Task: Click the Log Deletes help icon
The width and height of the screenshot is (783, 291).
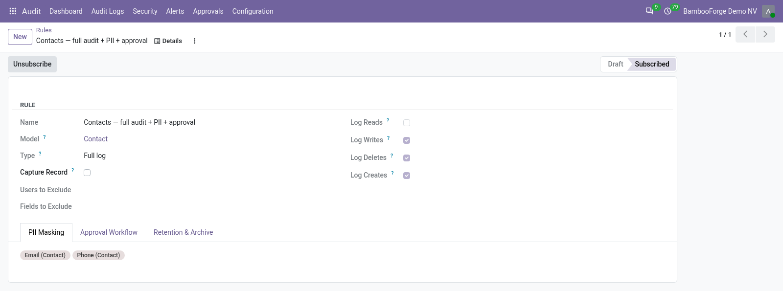Action: pos(392,156)
